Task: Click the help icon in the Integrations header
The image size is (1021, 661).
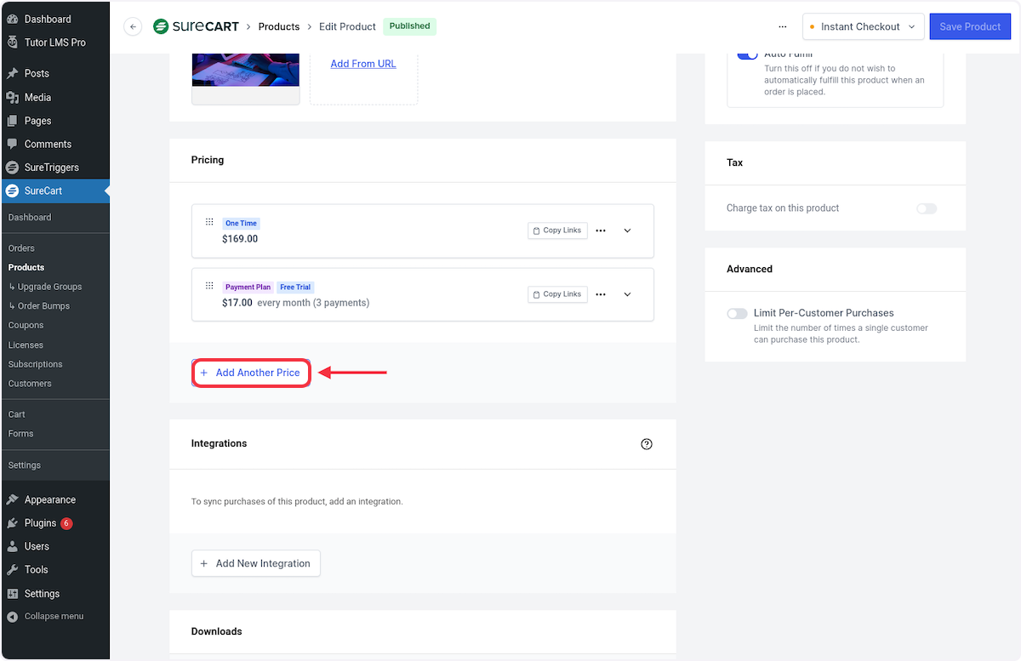Action: pos(647,443)
